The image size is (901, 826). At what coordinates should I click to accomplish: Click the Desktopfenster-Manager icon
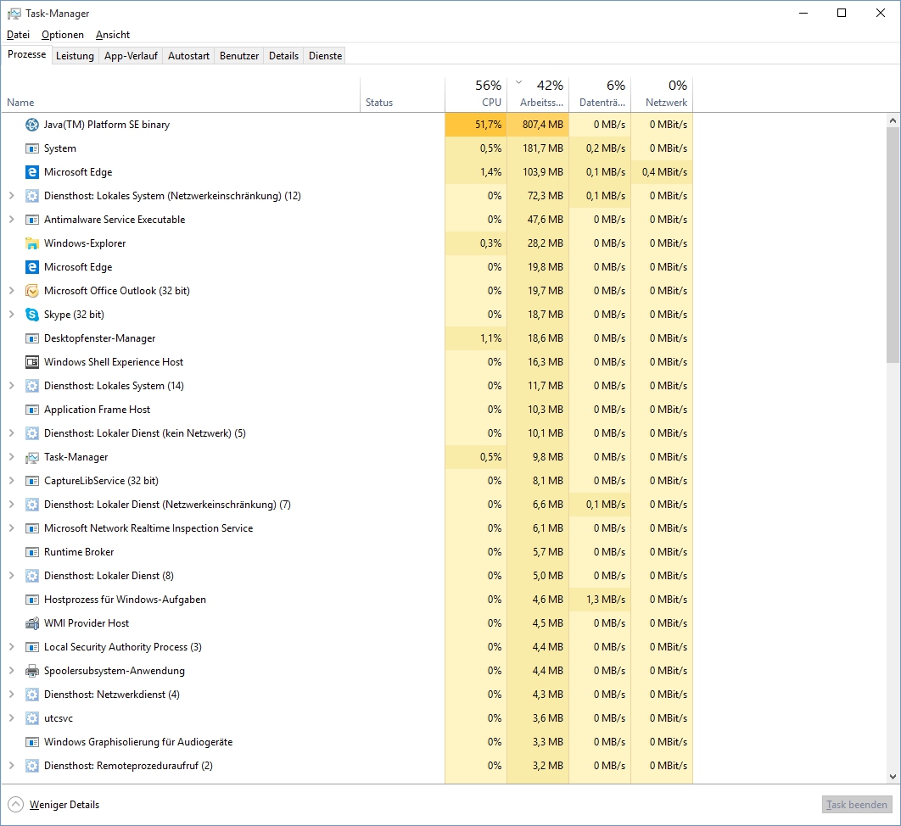click(32, 338)
